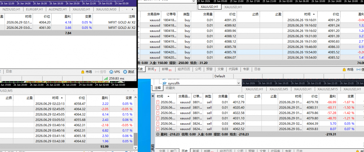Select the MFXT GOLD AI X2 row at 4064.20
The width and height of the screenshot is (364, 152).
tap(68, 22)
